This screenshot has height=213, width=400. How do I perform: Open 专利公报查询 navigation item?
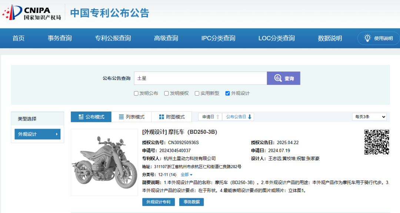(113, 38)
